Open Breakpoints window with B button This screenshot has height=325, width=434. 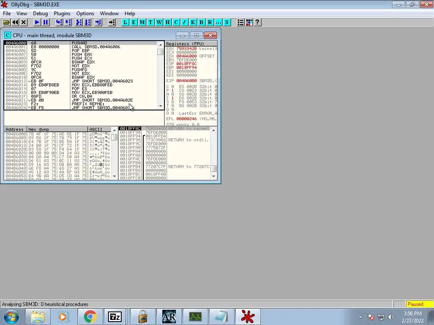[x=201, y=22]
